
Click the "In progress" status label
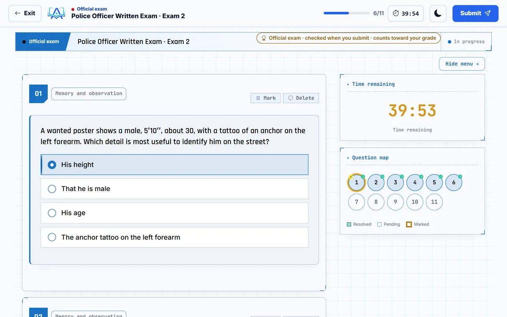coord(466,42)
